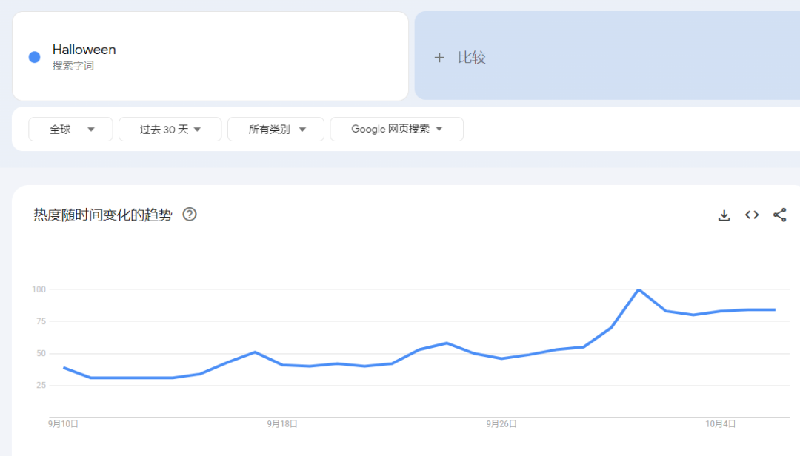Click the 100 label on y-axis

(39, 289)
